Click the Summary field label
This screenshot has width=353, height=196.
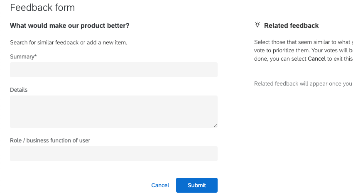22,56
